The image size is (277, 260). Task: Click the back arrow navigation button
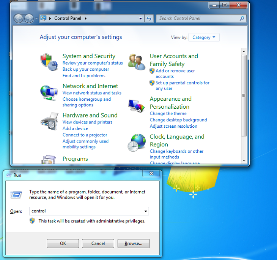(18, 18)
